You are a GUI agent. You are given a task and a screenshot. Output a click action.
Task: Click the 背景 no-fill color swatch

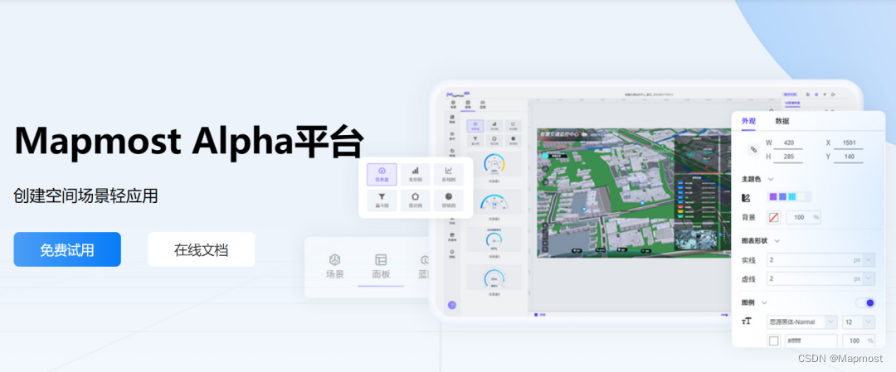[x=774, y=217]
